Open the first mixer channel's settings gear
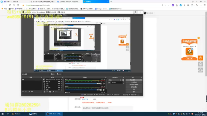Screen dimensions: 207x116 coord(104,84)
